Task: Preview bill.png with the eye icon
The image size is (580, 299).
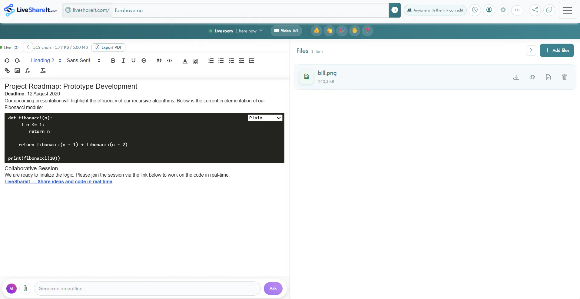Action: click(x=532, y=77)
